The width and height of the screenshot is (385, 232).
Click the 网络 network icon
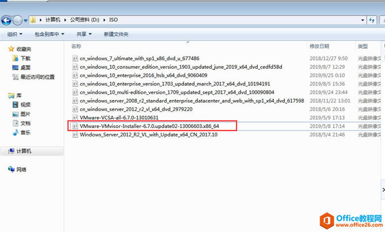coord(12,169)
